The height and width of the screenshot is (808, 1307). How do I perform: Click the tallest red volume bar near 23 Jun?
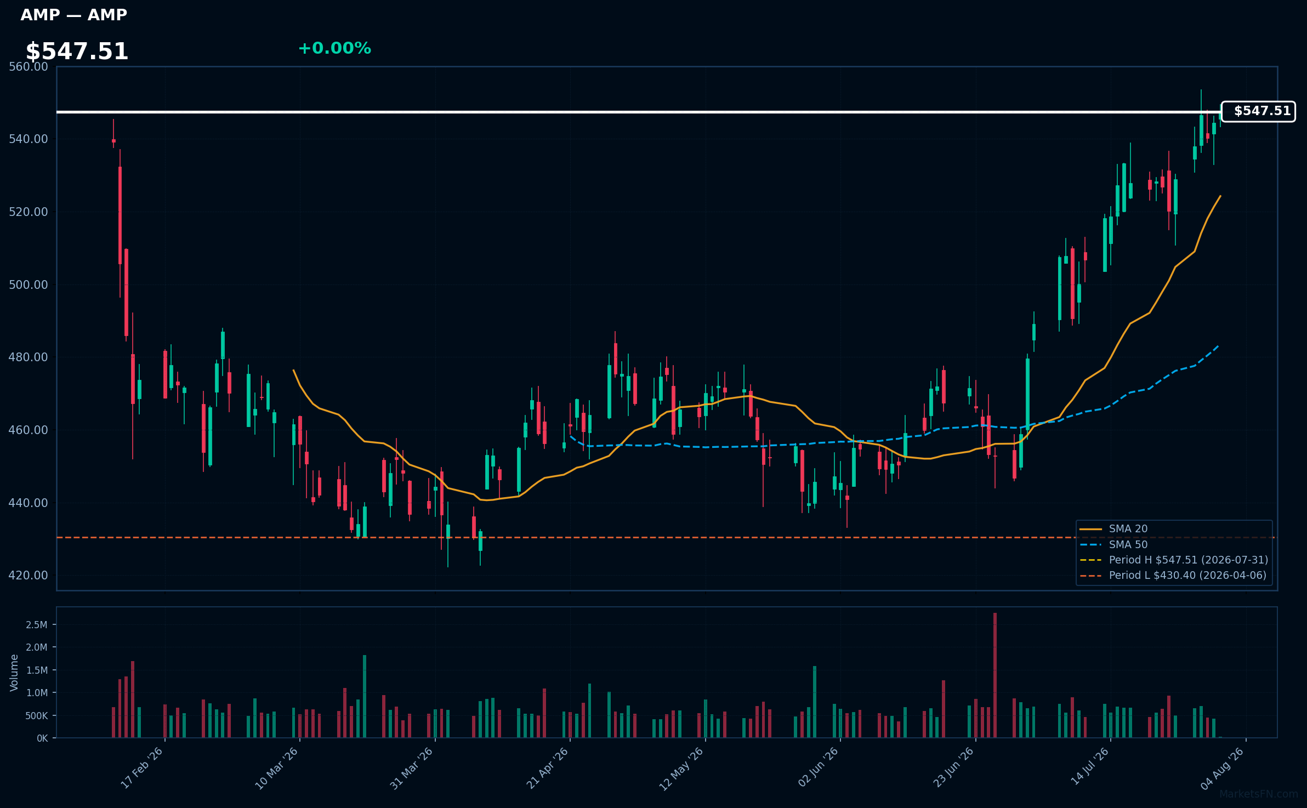pos(995,675)
